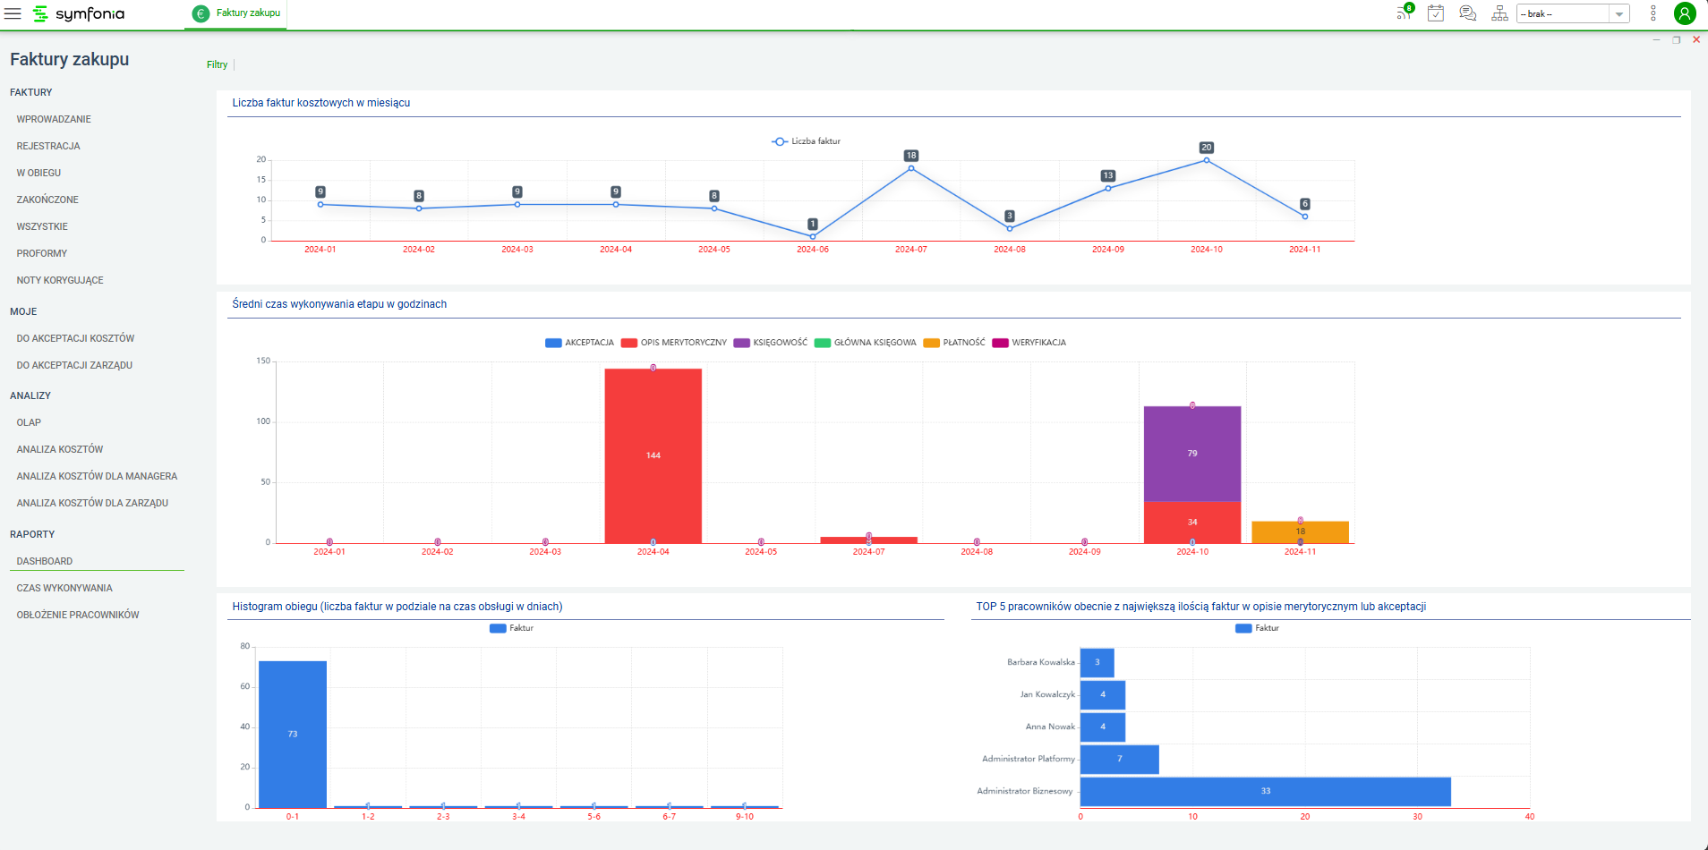Open the notifications feed icon
The height and width of the screenshot is (850, 1708).
[x=1404, y=13]
